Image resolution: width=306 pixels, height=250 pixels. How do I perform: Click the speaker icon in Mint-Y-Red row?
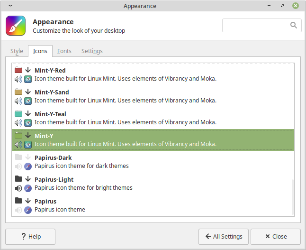pyautogui.click(x=18, y=79)
